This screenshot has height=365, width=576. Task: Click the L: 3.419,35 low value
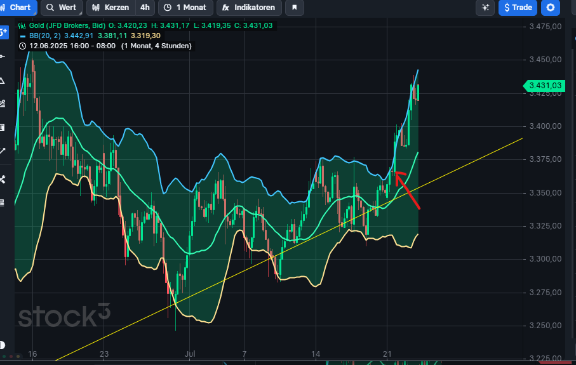(212, 25)
